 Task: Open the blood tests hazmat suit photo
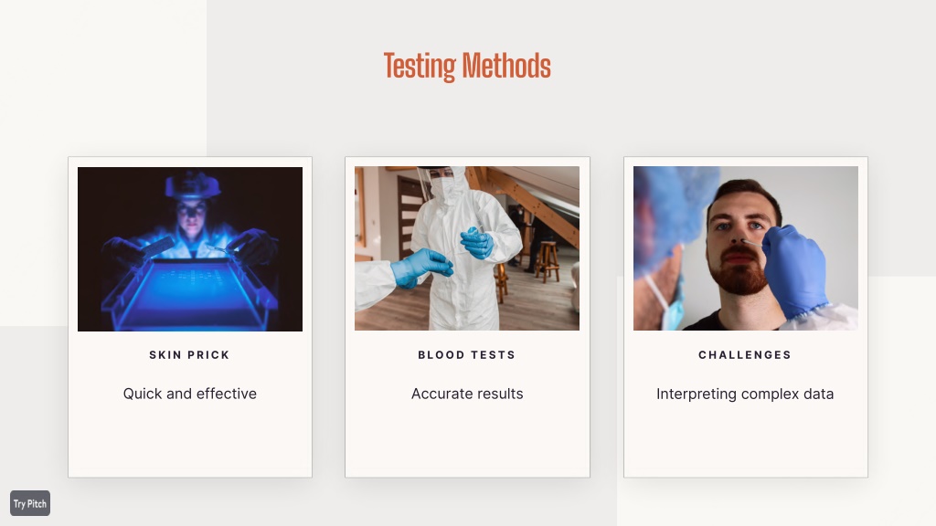tap(467, 248)
